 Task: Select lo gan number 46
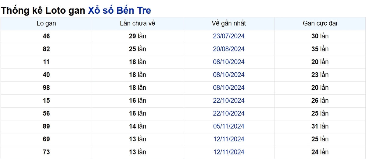[x=46, y=36]
